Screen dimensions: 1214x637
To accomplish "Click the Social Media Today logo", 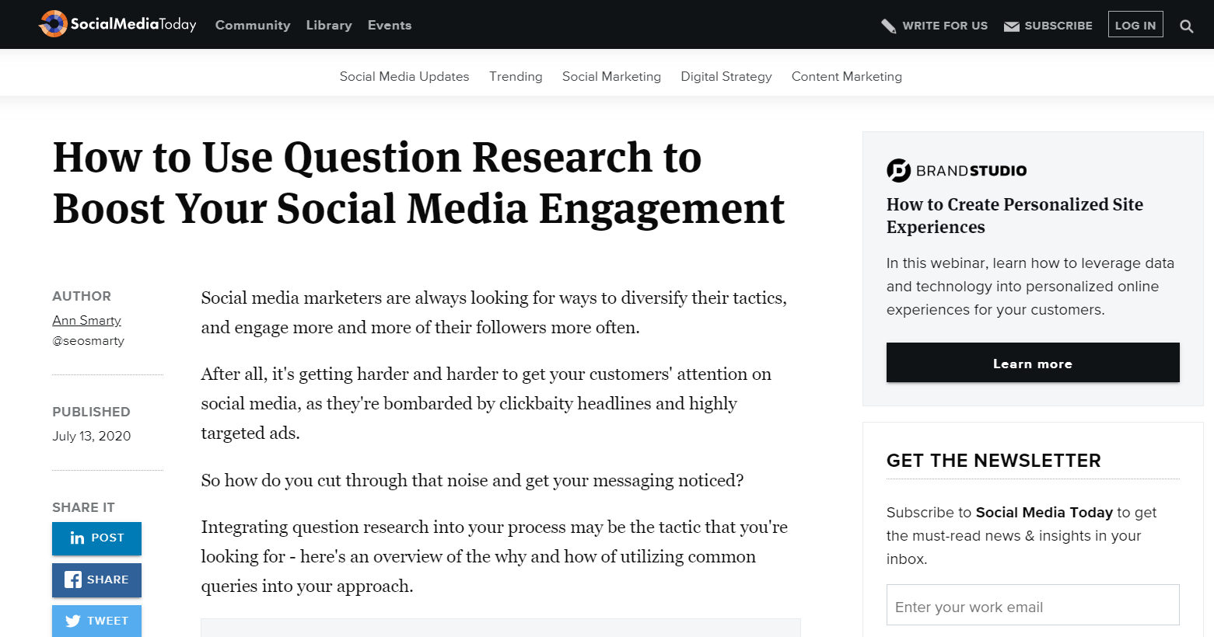I will (117, 23).
